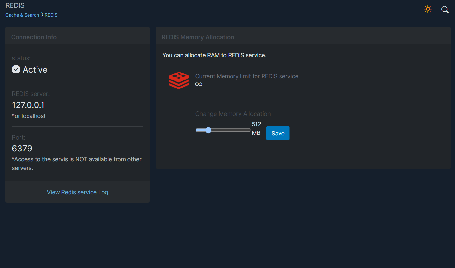Select the port number 6379

coord(22,148)
